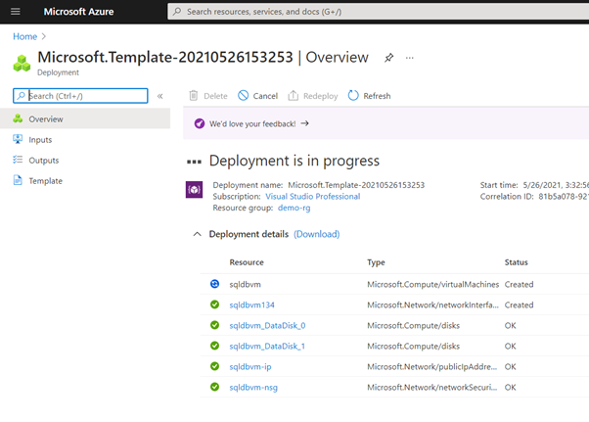The image size is (589, 422).
Task: Open the hamburger portal menu
Action: point(16,12)
